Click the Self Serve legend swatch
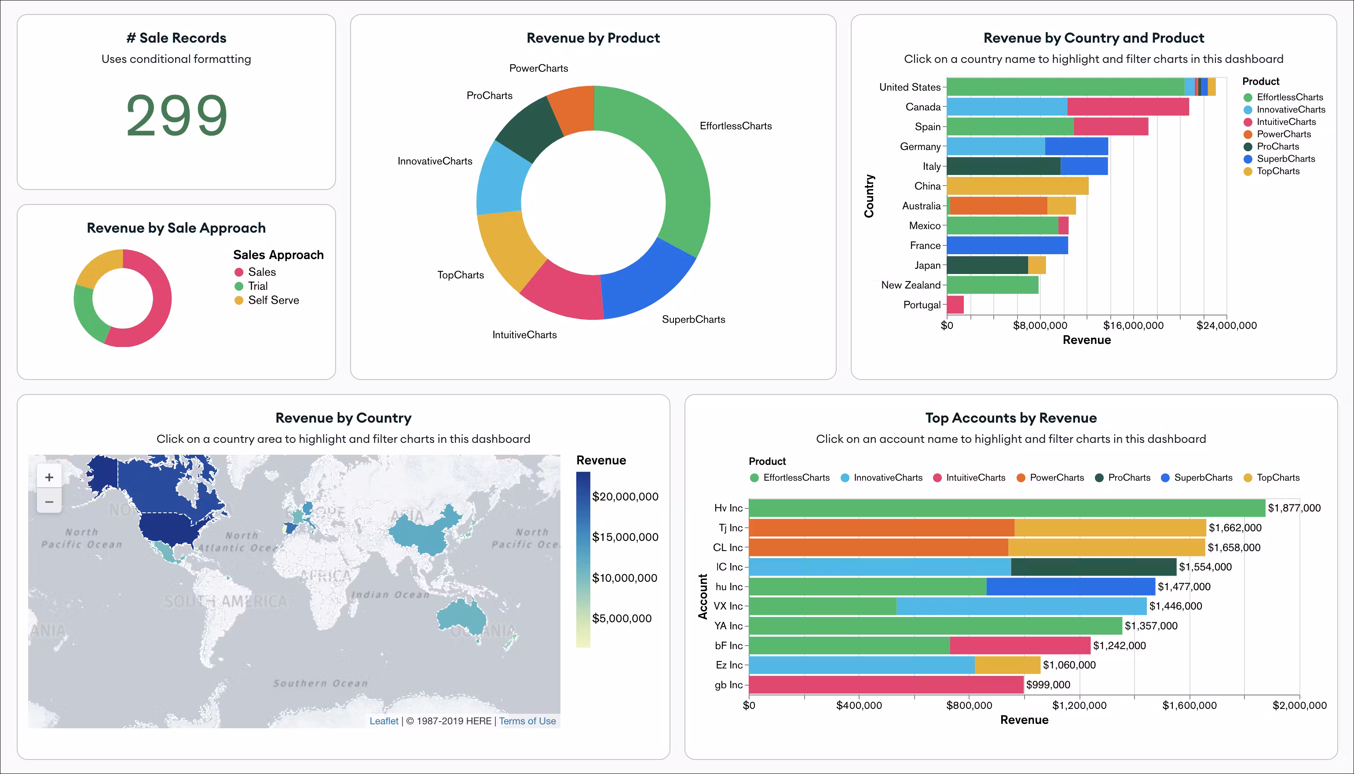Screen dimensions: 1354x774 [239, 300]
